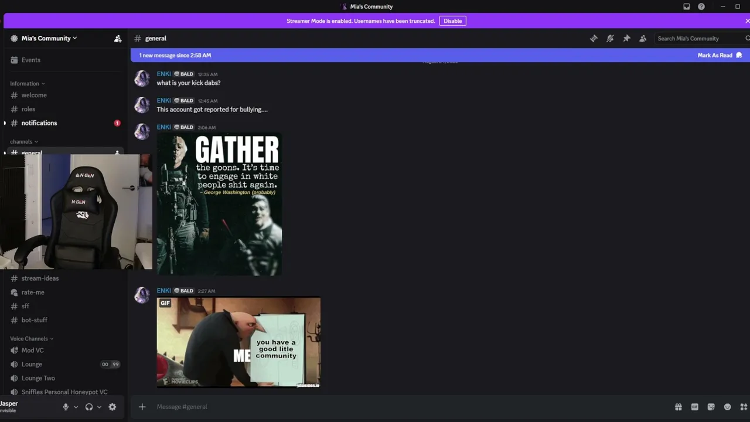Viewport: 750px width, 422px height.
Task: Click the plus attachment button in message bar
Action: (142, 407)
